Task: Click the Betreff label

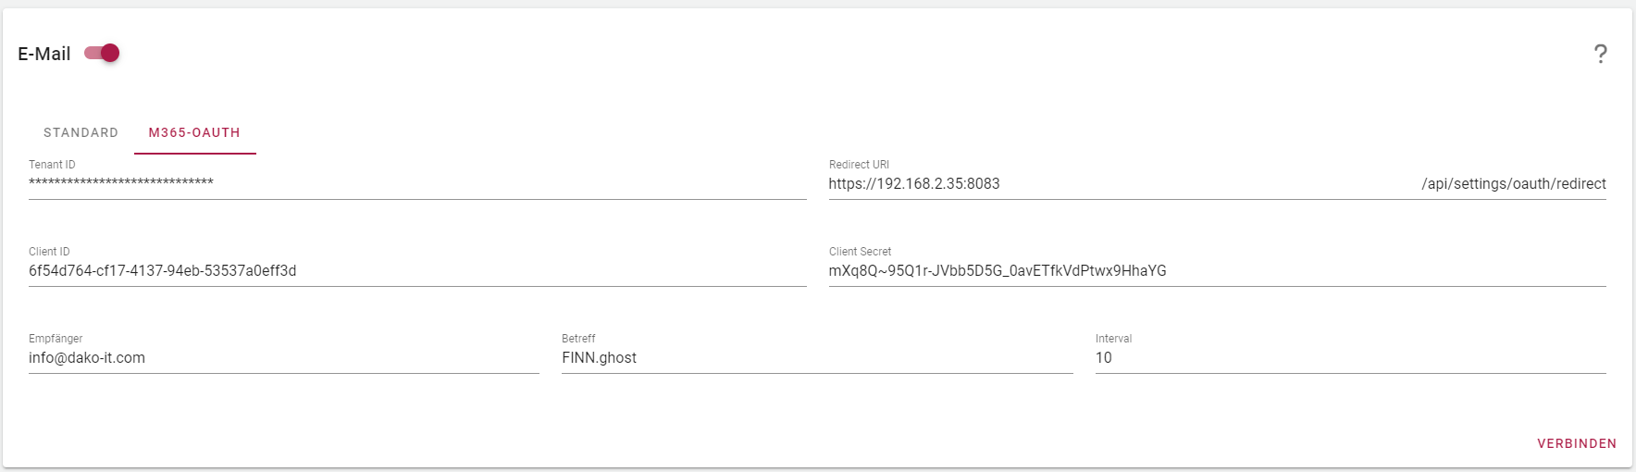Action: [x=578, y=339]
